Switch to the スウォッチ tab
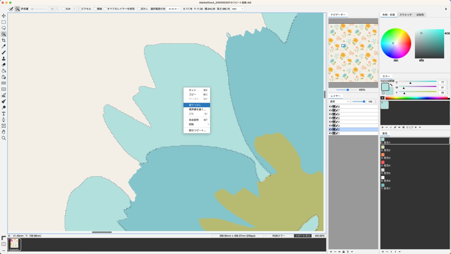 point(406,15)
